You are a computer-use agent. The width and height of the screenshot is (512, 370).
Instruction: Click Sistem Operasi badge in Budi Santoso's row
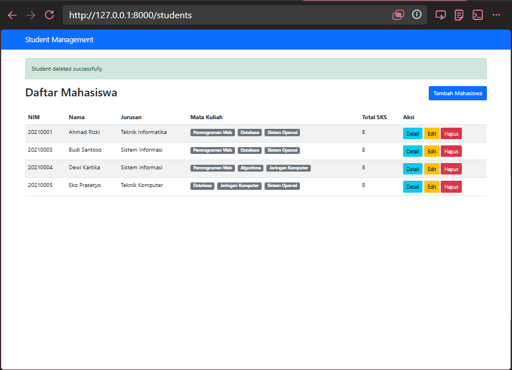pyautogui.click(x=282, y=150)
